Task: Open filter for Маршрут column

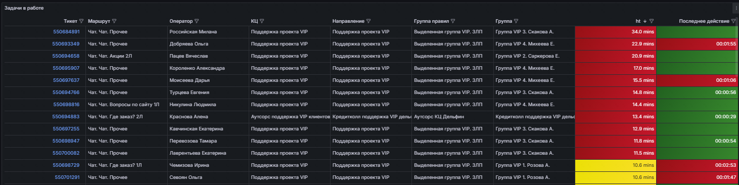Action: 114,21
